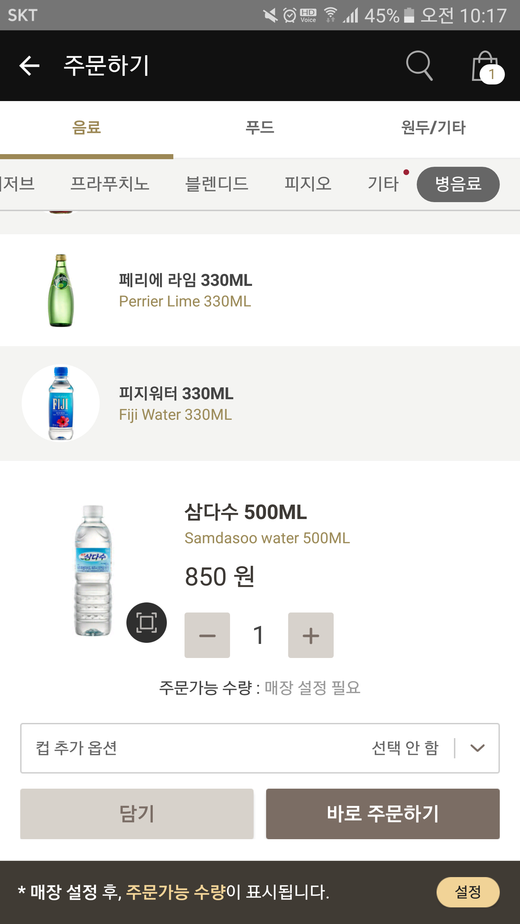This screenshot has width=520, height=924.
Task: Select the 피지오 category
Action: (308, 184)
